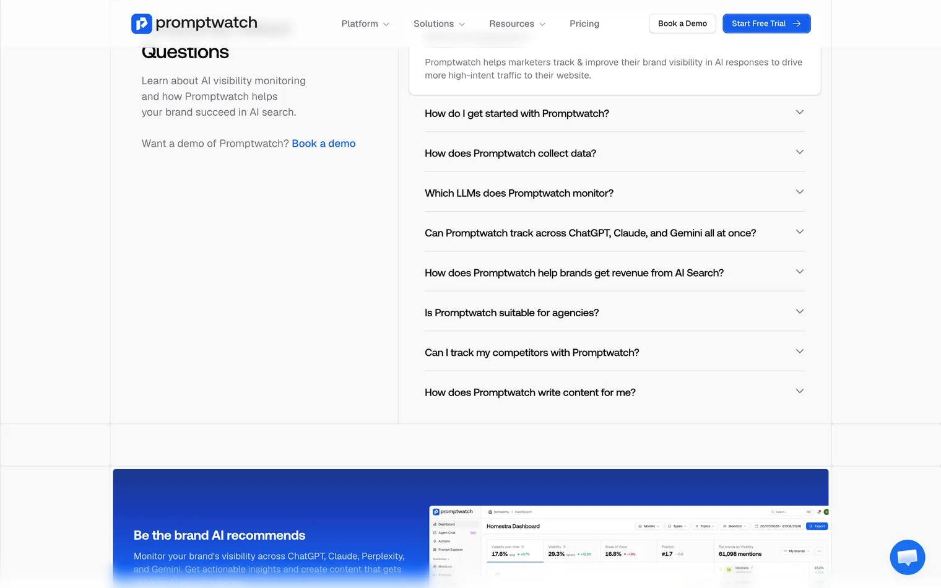Screen dimensions: 941x588
Task: Click the Homestra Dashboard screenshot preview
Action: click(629, 547)
